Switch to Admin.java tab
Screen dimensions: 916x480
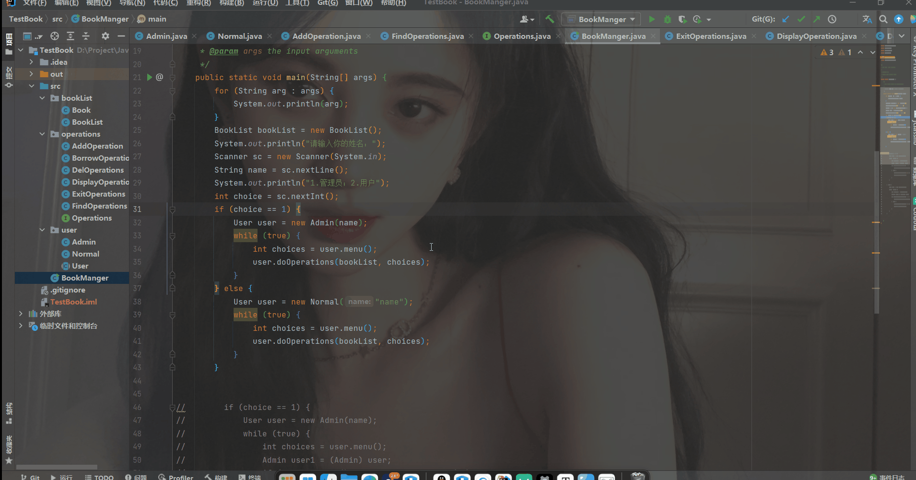tap(166, 36)
